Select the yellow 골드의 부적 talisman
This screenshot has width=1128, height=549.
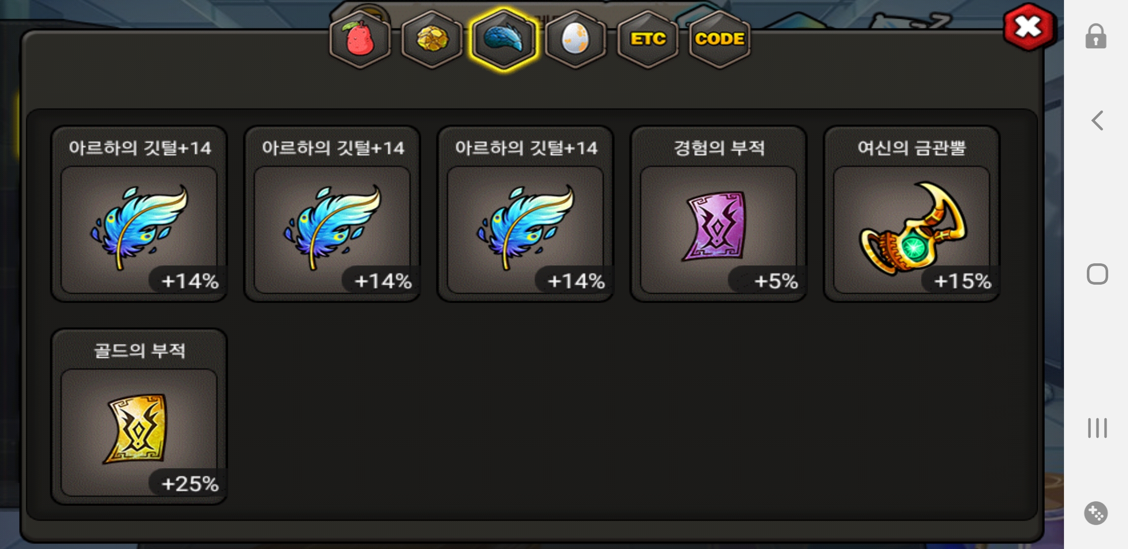pyautogui.click(x=139, y=417)
